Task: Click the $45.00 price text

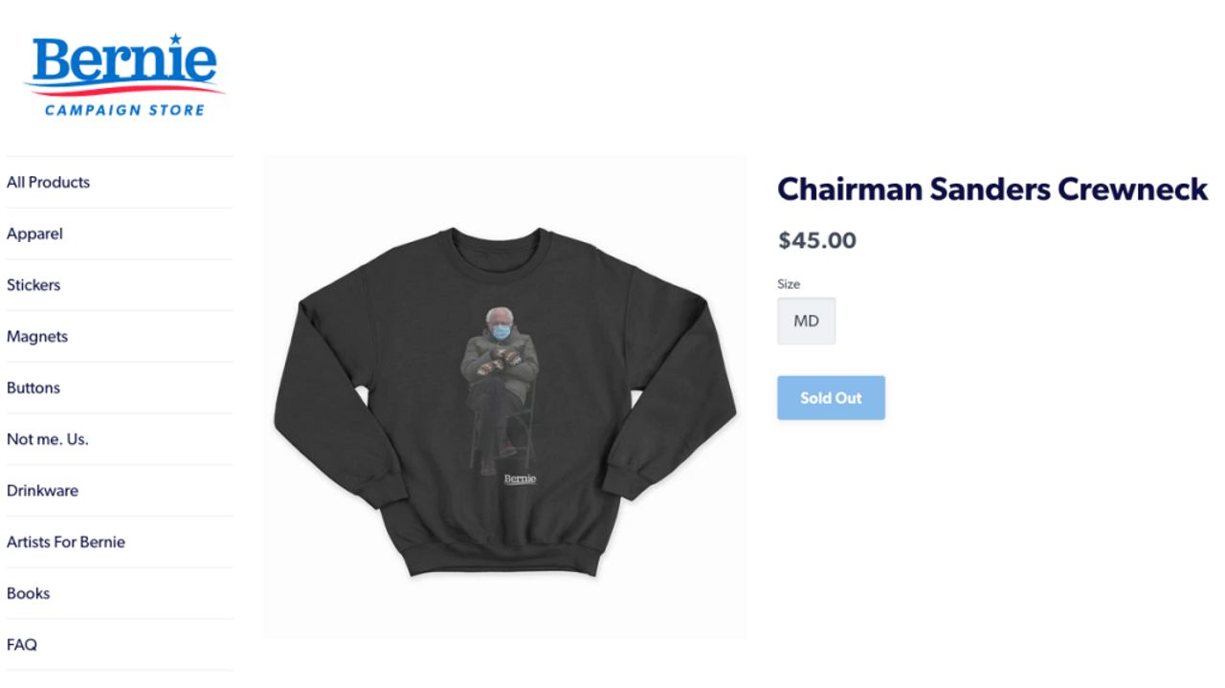Action: 817,240
